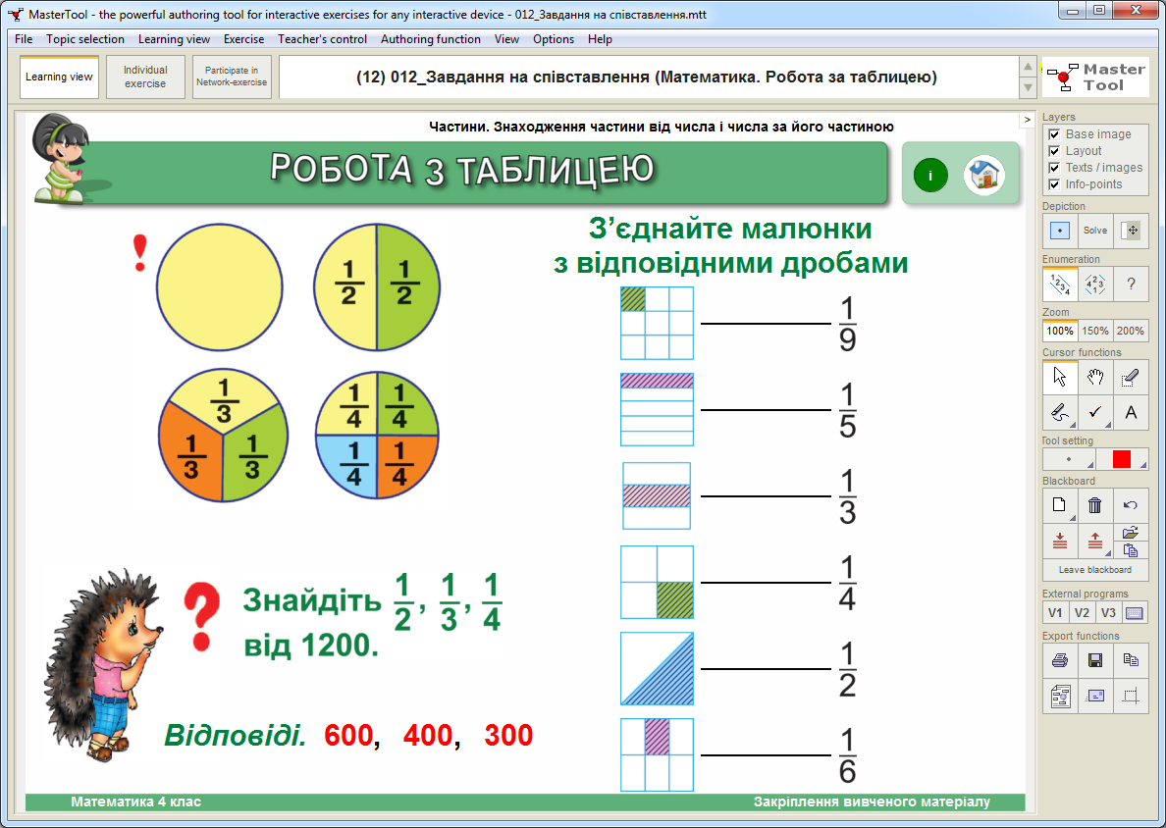The width and height of the screenshot is (1166, 828).
Task: Open the Teacher's control menu
Action: [323, 39]
